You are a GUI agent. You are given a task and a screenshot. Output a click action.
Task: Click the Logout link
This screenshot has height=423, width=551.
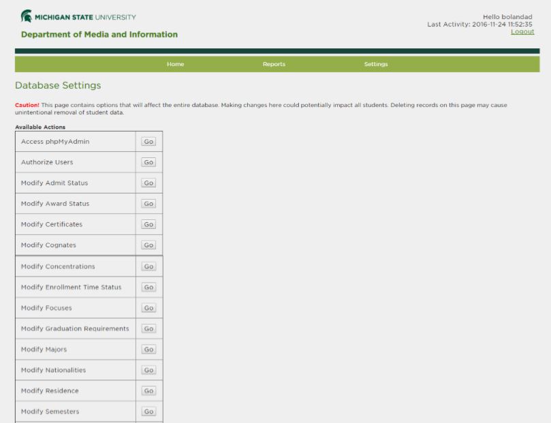[522, 31]
